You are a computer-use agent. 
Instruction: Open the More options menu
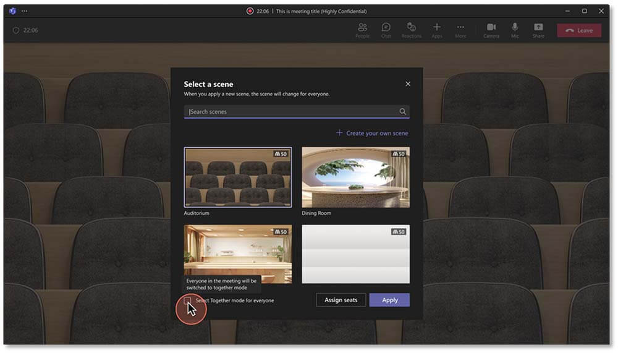[460, 30]
